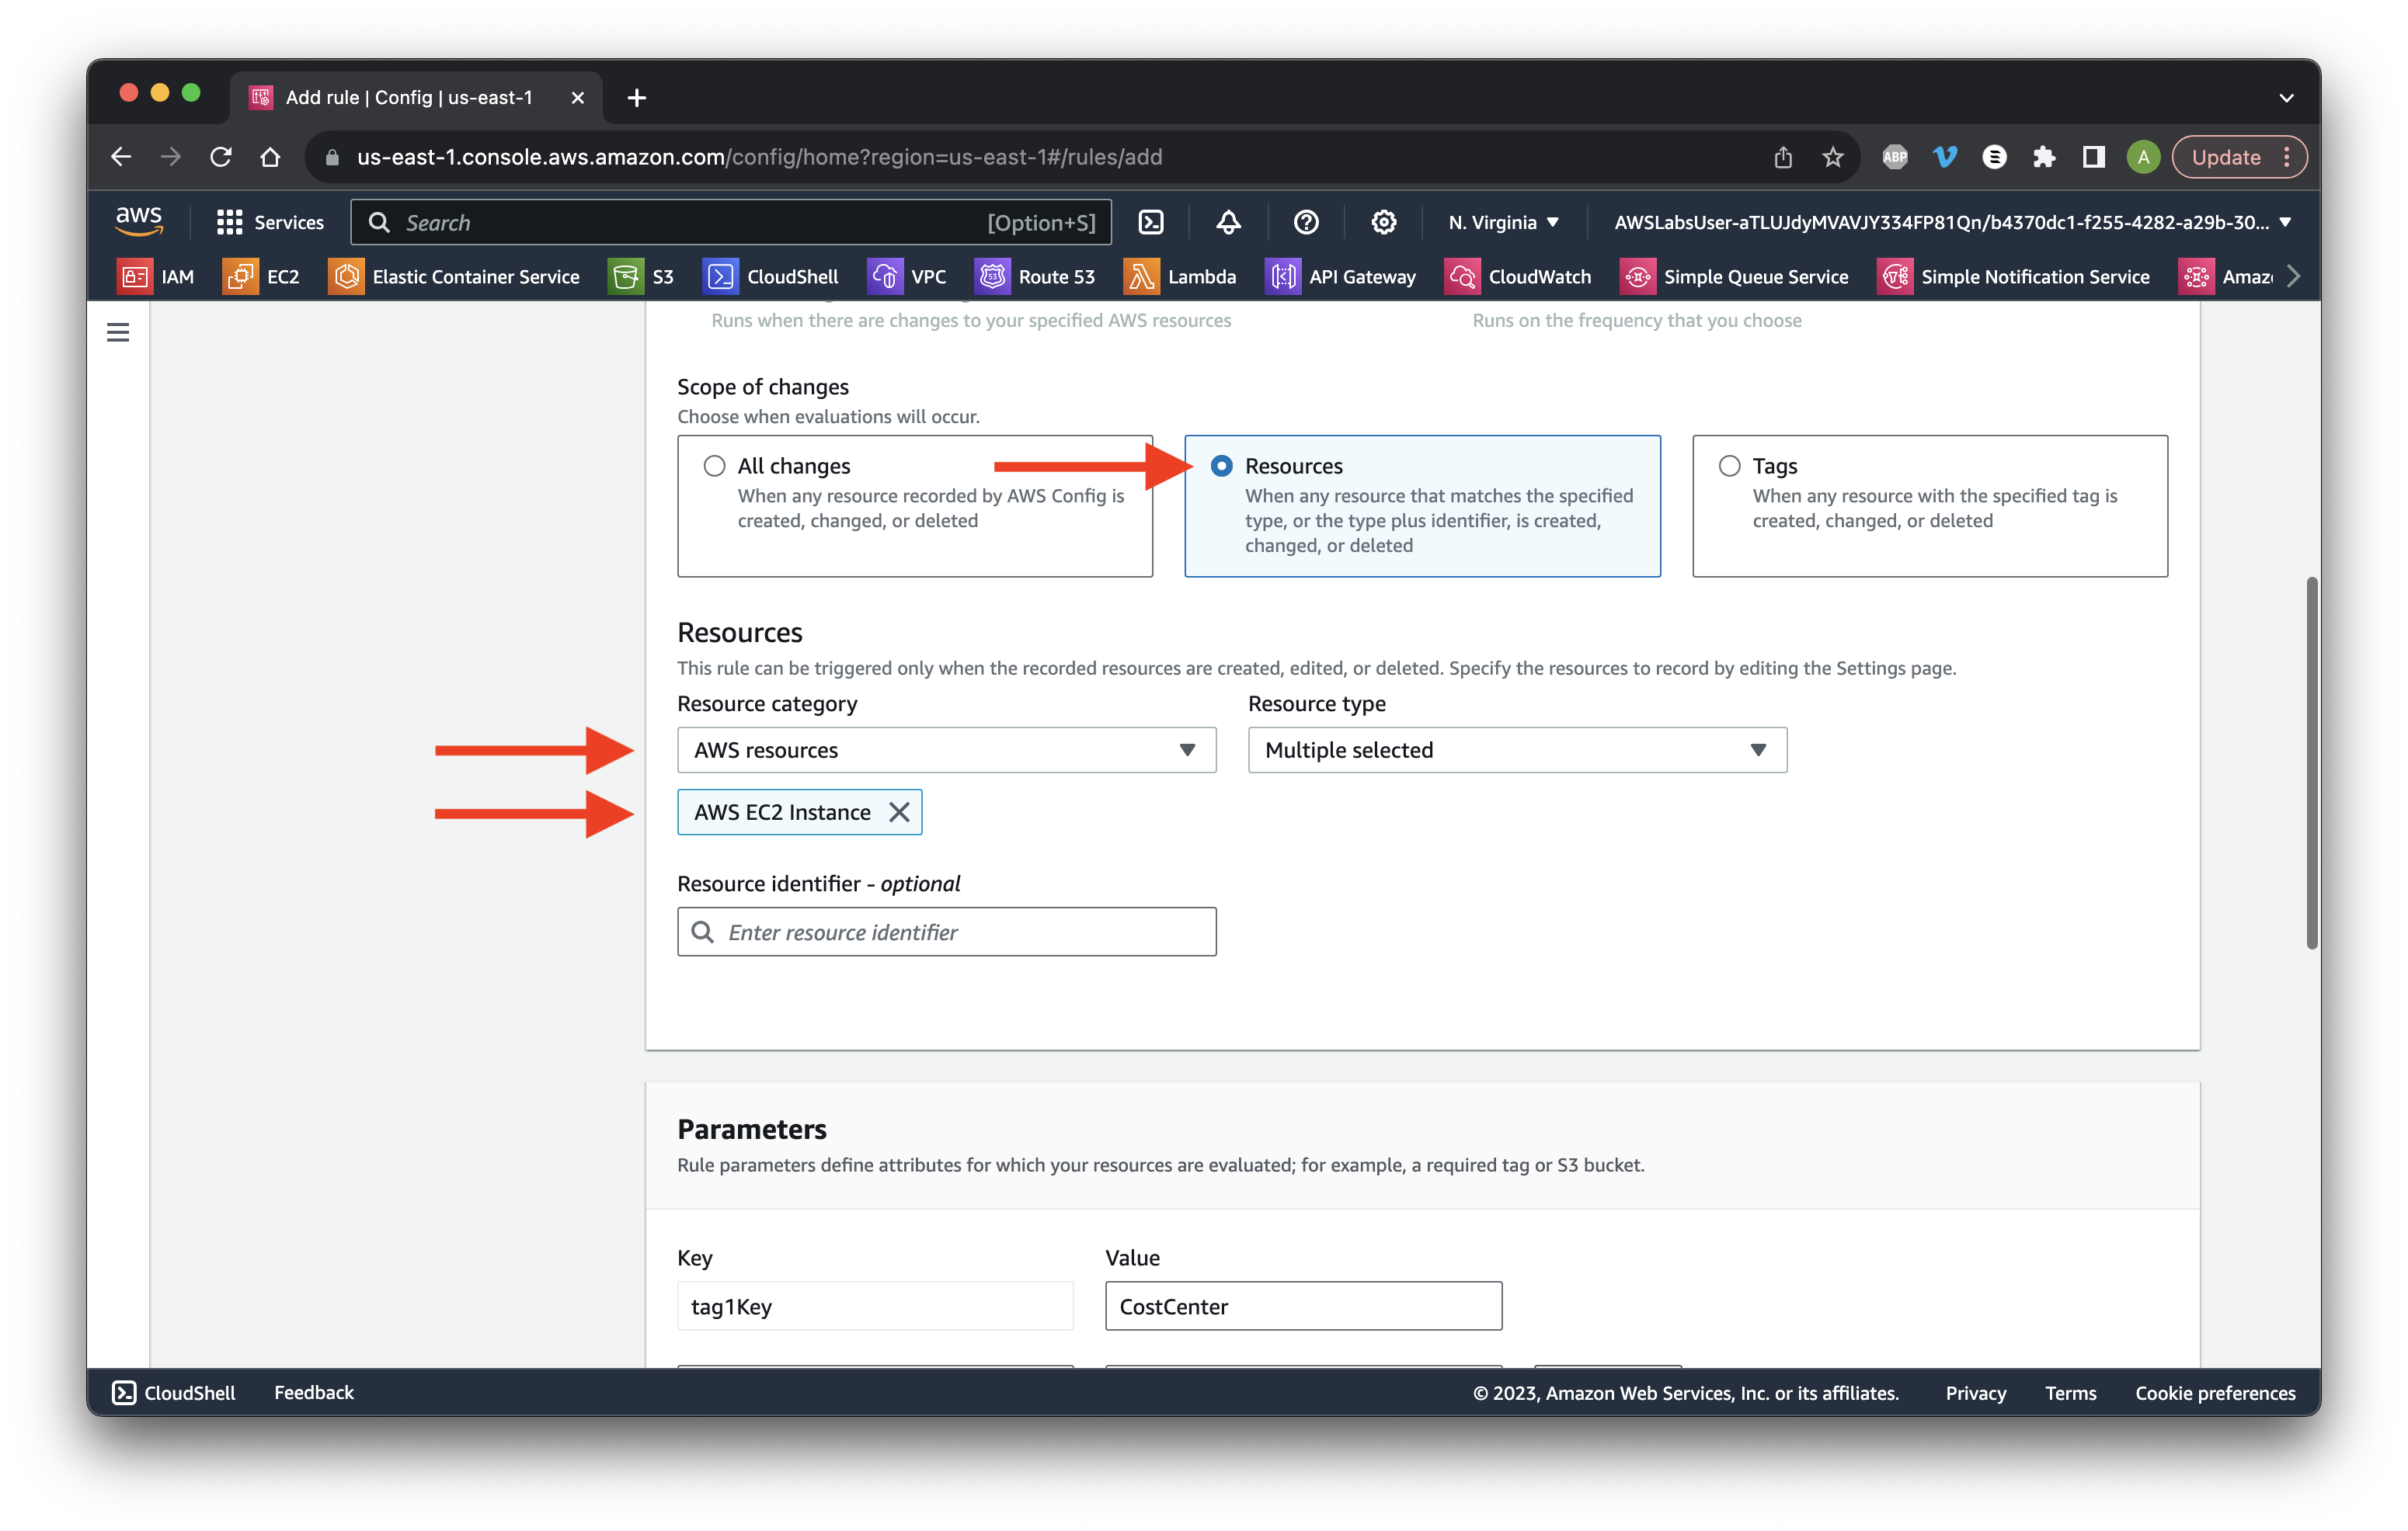Open CloudShell from the footer
This screenshot has height=1531, width=2408.
click(174, 1392)
